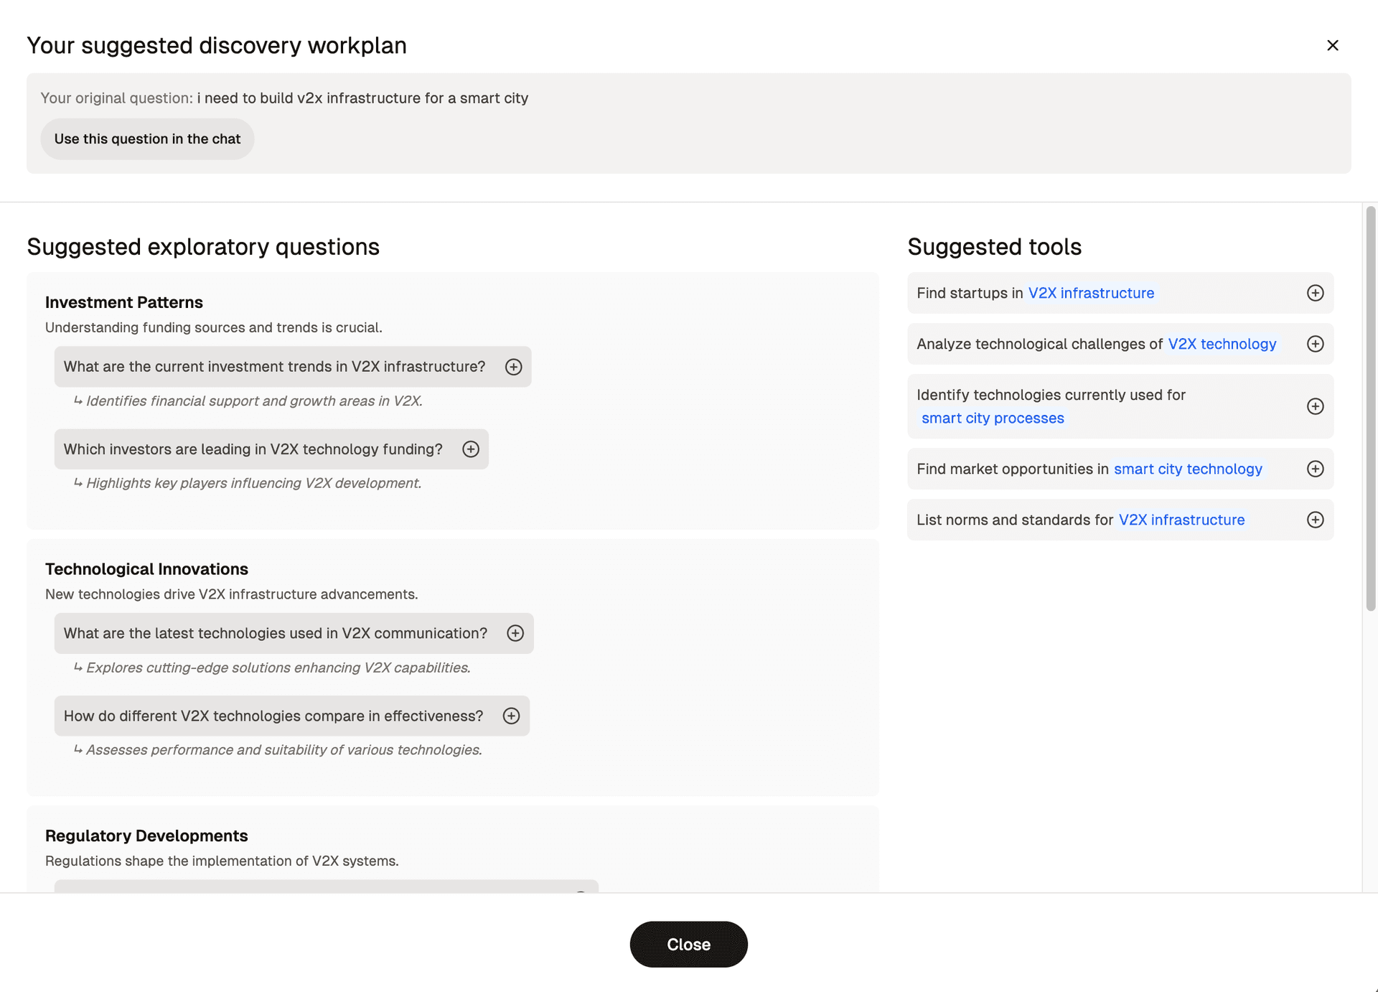Open 'V2X technology' link in Analyze challenges tool

click(x=1222, y=344)
